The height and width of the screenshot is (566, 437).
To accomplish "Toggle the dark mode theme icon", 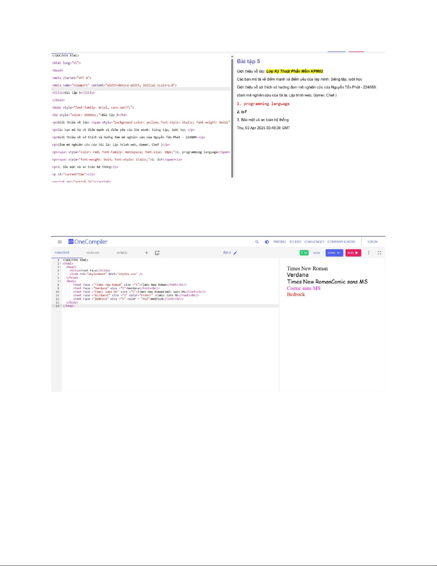I will click(x=266, y=242).
